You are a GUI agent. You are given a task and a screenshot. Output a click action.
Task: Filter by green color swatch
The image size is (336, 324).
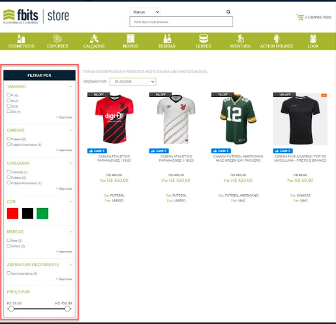[42, 213]
